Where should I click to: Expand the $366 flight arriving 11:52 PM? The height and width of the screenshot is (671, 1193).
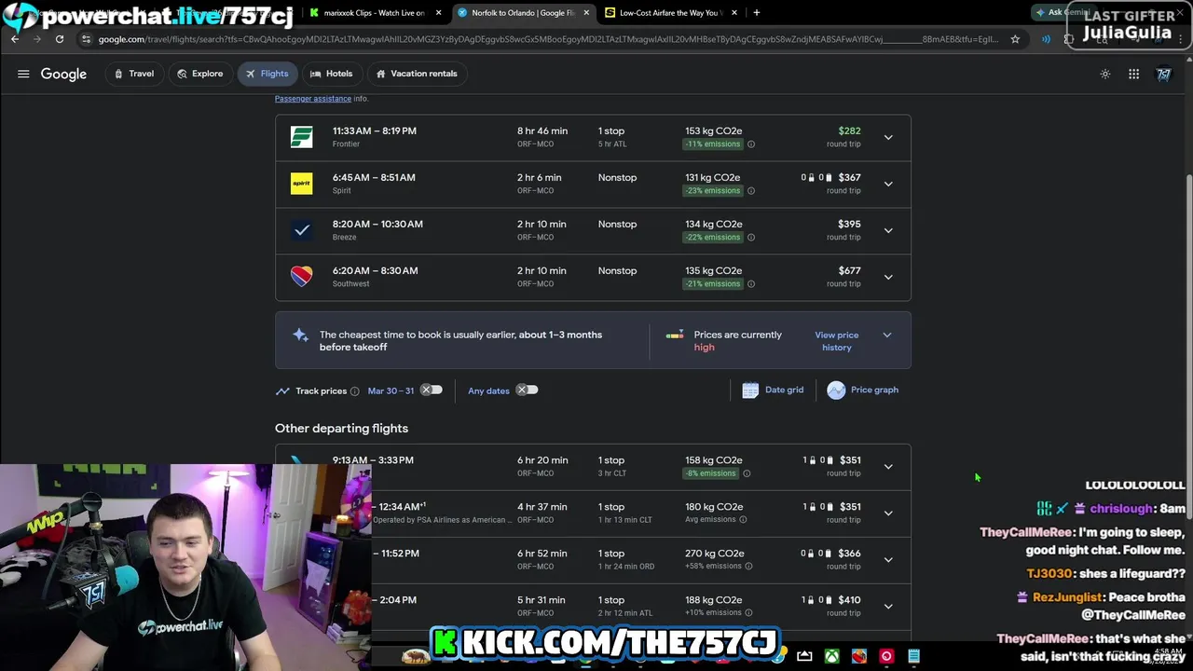click(x=888, y=559)
